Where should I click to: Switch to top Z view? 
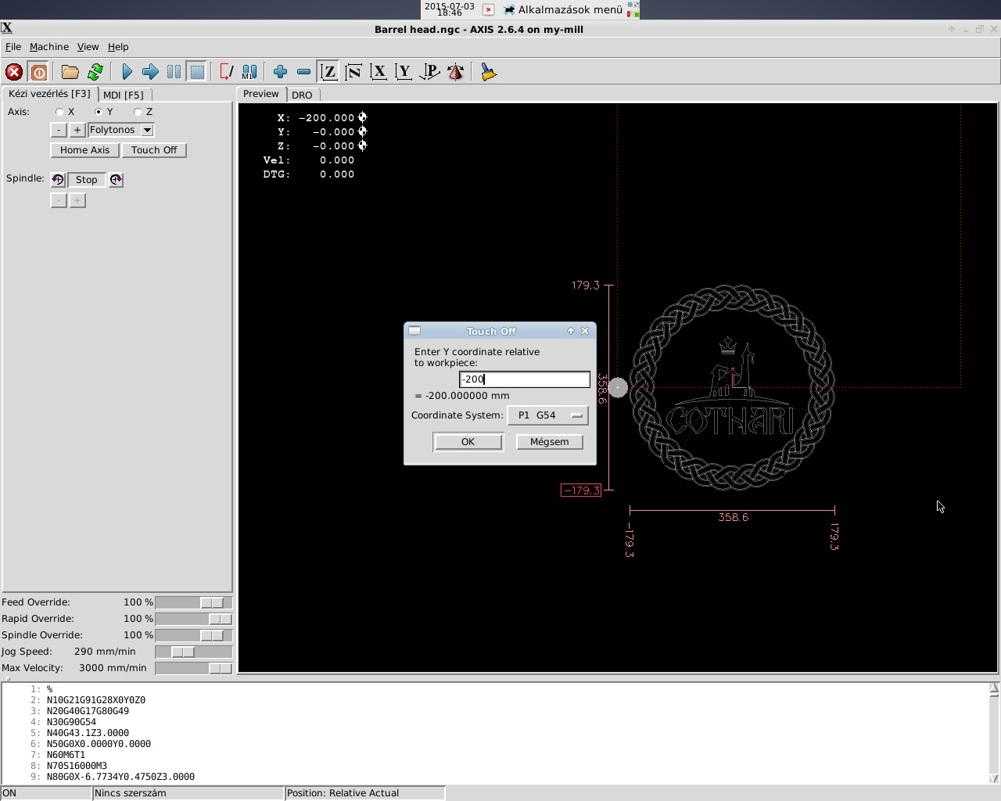tap(328, 72)
